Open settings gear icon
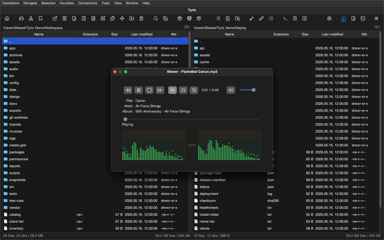 (x=329, y=18)
